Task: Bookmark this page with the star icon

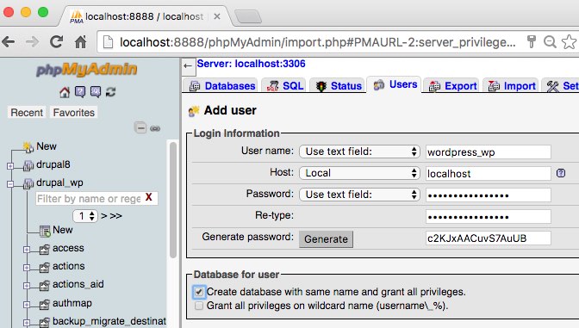Action: click(569, 41)
